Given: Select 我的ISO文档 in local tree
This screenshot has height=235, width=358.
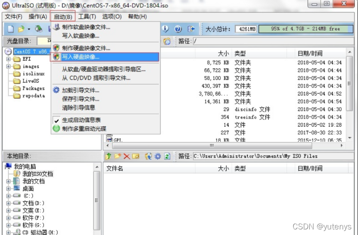Looking at the screenshot, I should [37, 174].
